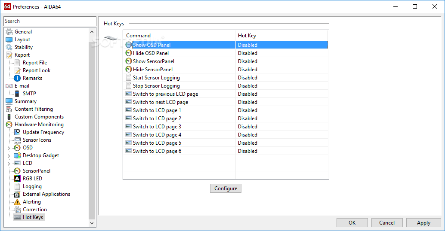Select Switch to next LCD page
This screenshot has height=231, width=445.
click(161, 102)
